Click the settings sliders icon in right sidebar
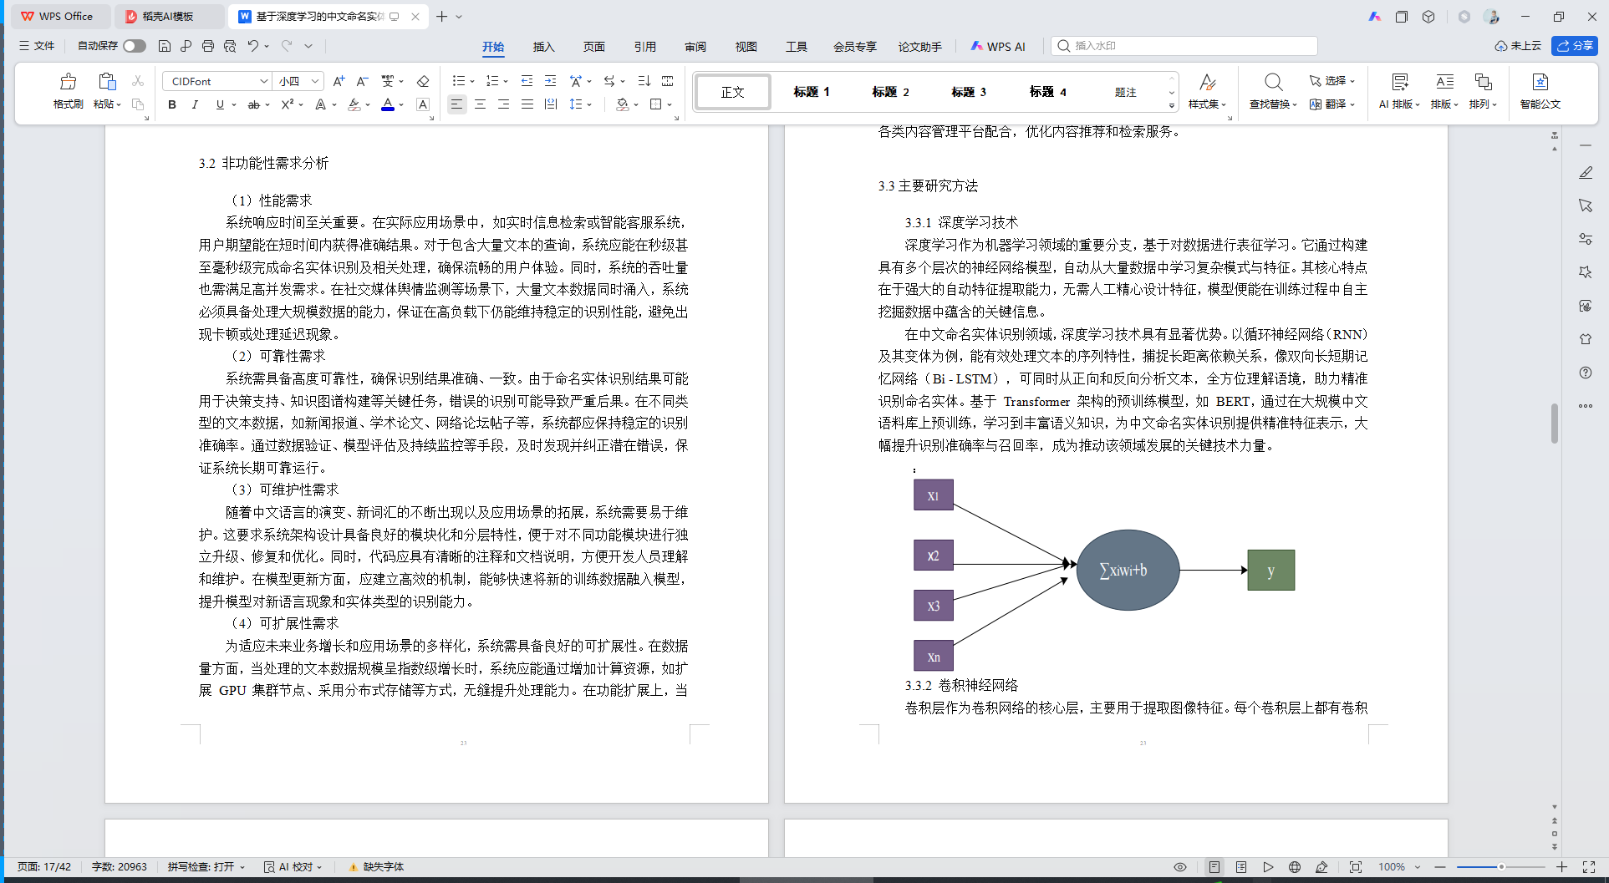The image size is (1609, 883). tap(1586, 239)
